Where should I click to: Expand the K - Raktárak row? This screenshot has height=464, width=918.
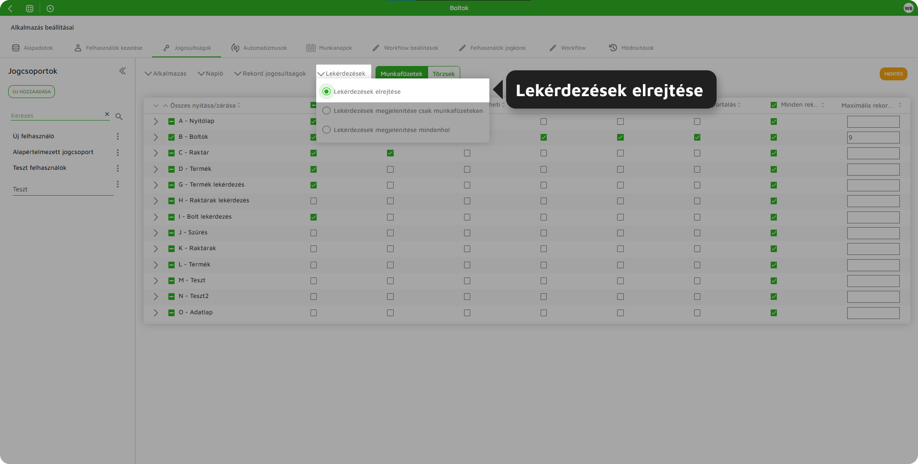coord(155,249)
